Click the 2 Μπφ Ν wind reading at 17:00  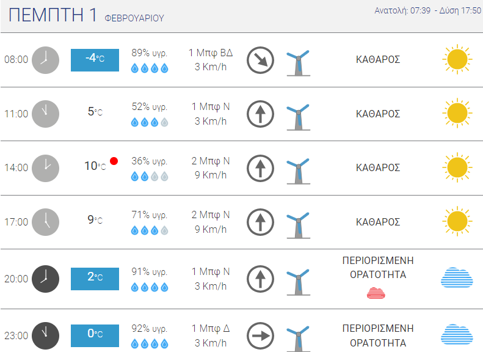pyautogui.click(x=211, y=215)
